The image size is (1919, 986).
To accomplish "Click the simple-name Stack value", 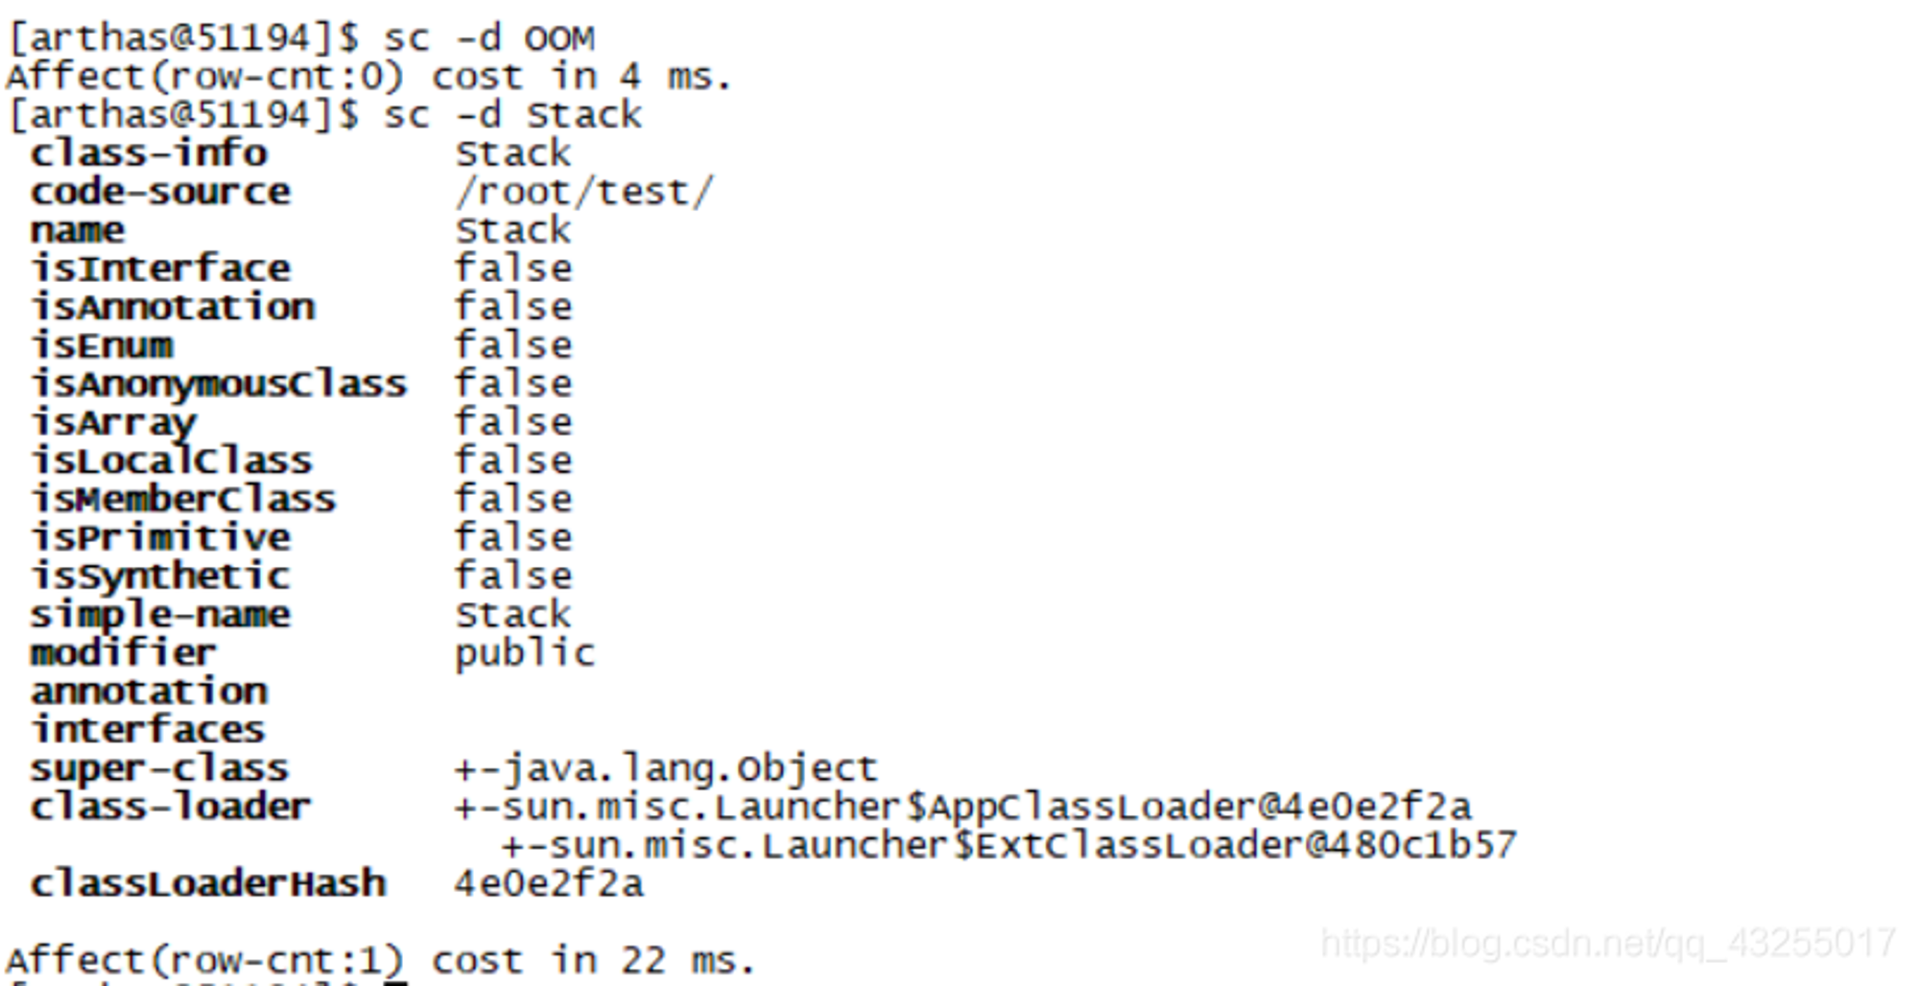I will tap(513, 614).
